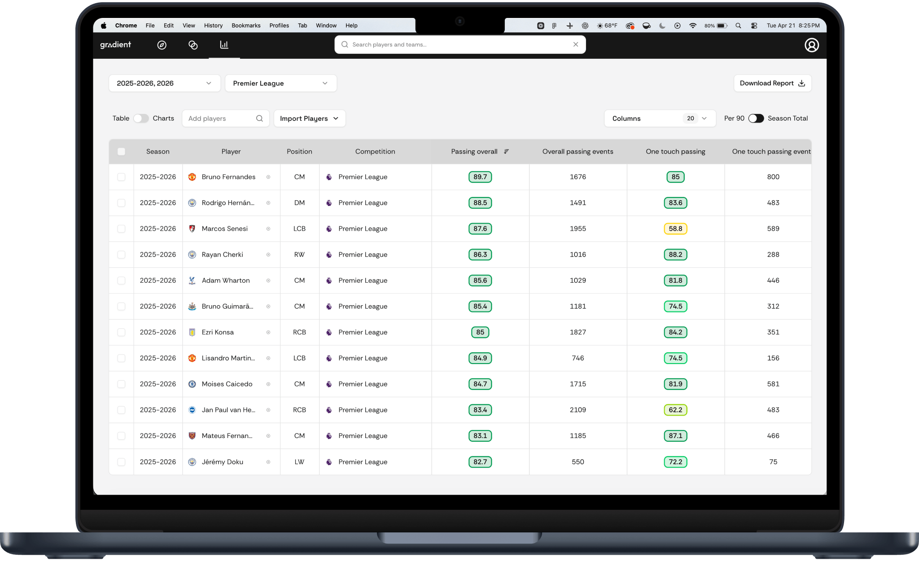
Task: Open the compass explore icon
Action: 162,45
